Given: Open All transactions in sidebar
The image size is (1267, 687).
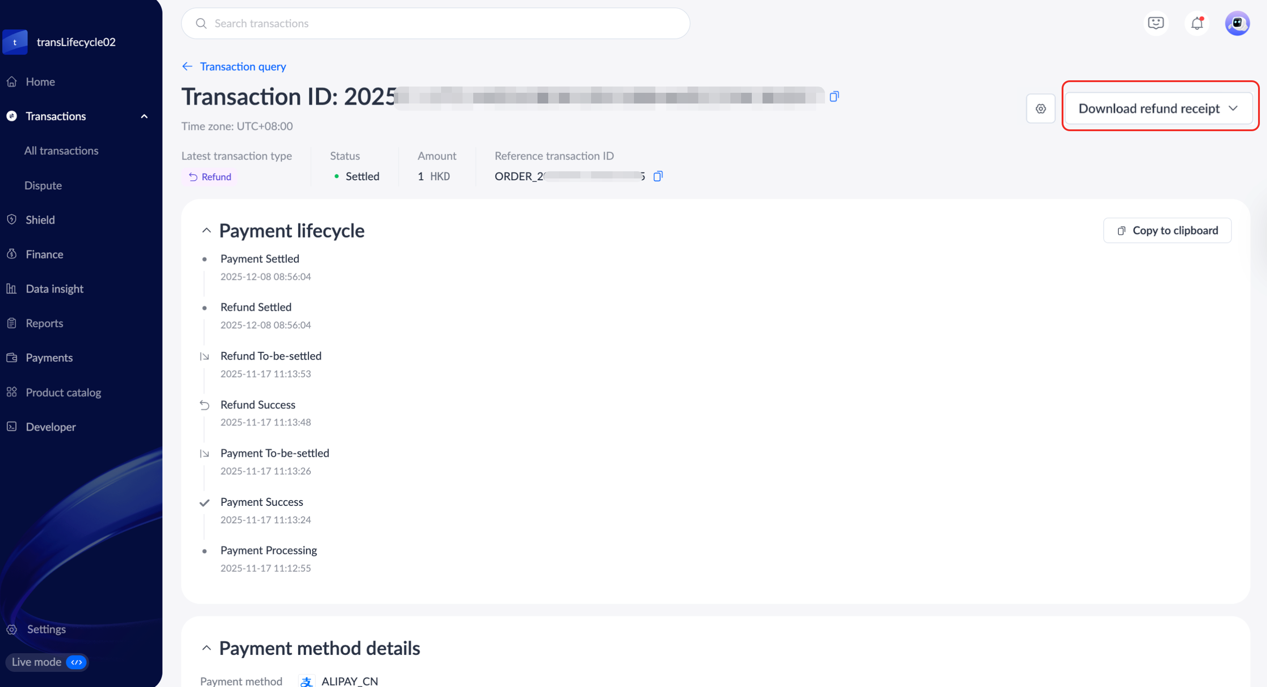Looking at the screenshot, I should [x=62, y=151].
